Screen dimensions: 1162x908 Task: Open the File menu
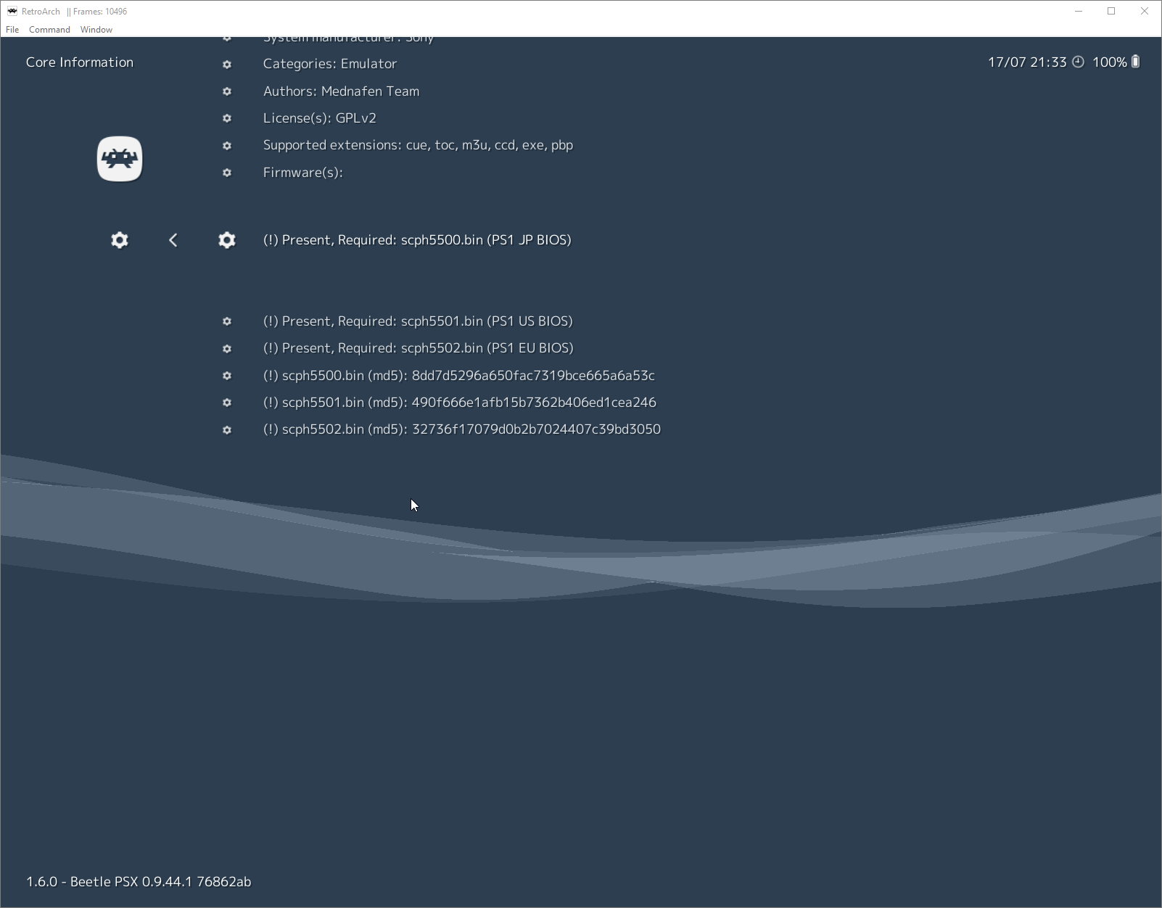click(12, 30)
